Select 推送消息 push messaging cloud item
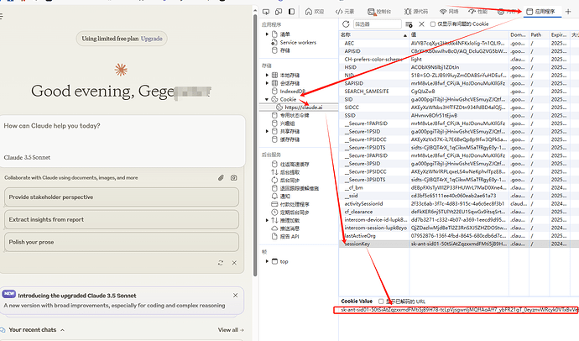579x341 pixels. pyautogui.click(x=285, y=228)
